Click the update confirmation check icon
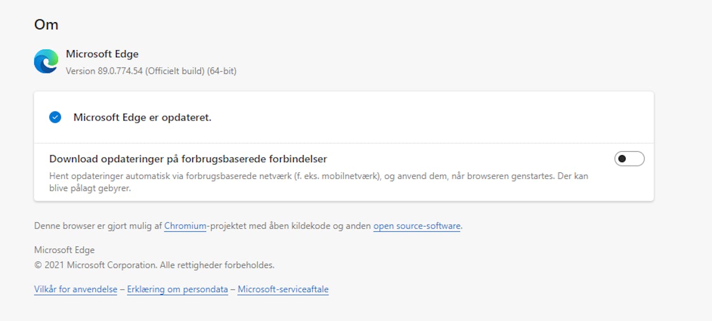This screenshot has width=712, height=321. [x=55, y=117]
